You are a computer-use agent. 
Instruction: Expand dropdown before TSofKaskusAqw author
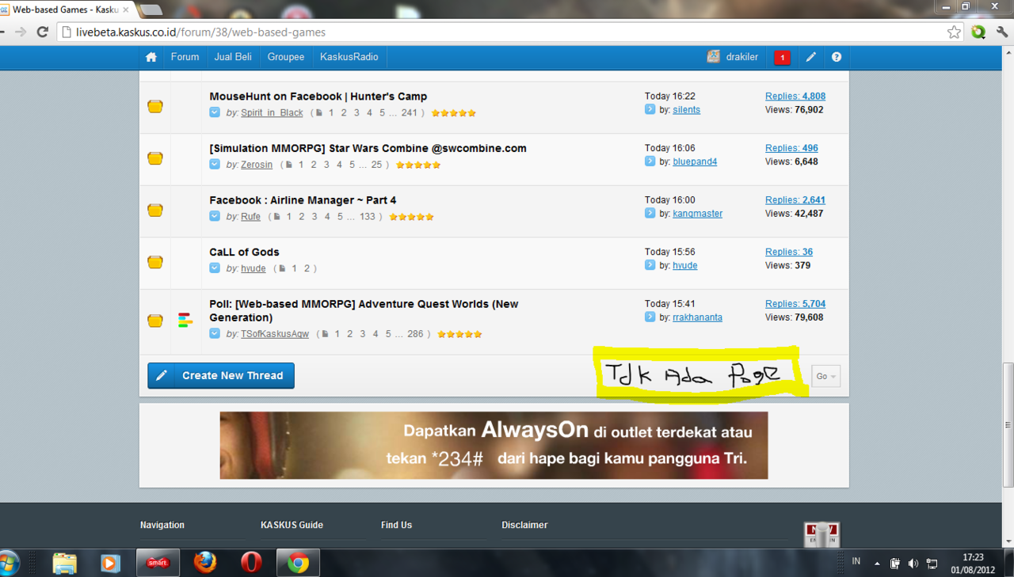point(215,334)
